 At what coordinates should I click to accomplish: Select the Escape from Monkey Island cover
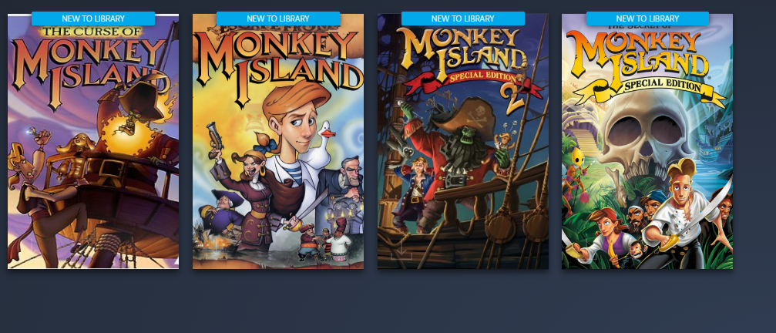tap(278, 142)
